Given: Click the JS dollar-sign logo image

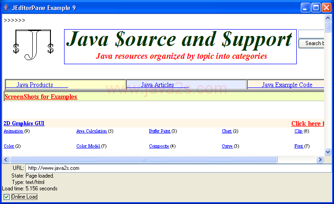Looking at the screenshot, I should (33, 45).
